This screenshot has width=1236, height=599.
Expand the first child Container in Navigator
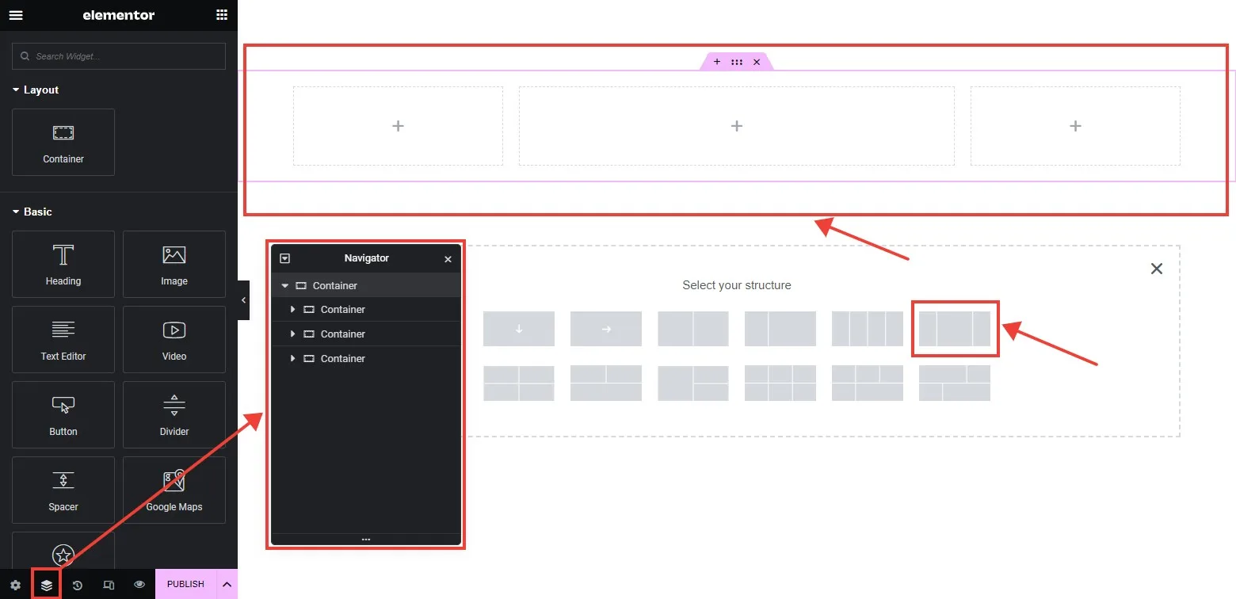click(292, 309)
